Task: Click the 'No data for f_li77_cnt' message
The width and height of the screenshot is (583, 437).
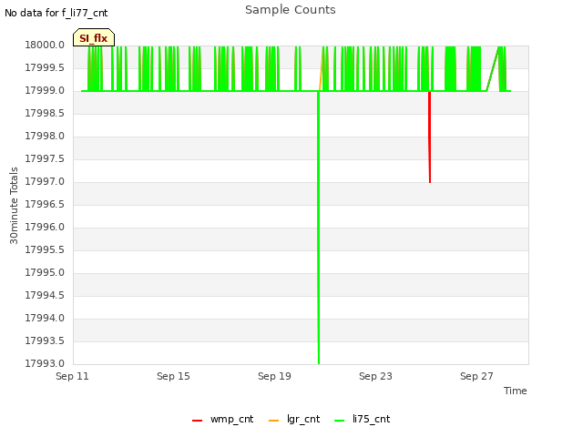Action: pyautogui.click(x=56, y=13)
